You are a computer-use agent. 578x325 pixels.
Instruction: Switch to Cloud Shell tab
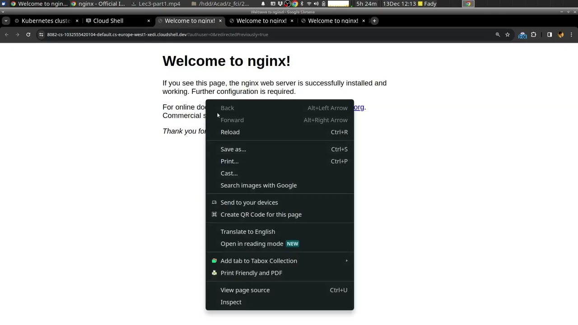pyautogui.click(x=118, y=21)
